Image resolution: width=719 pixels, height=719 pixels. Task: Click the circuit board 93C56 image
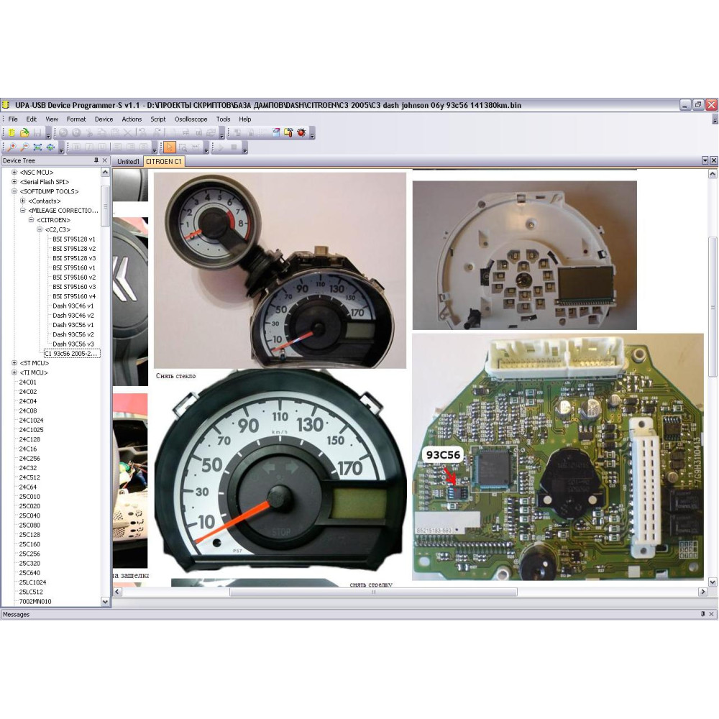click(x=558, y=457)
